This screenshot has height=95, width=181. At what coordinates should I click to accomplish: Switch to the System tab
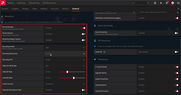5,9
